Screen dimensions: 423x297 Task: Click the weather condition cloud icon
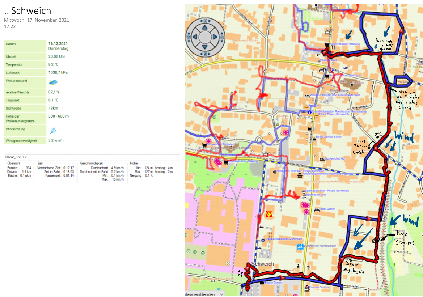(x=53, y=82)
